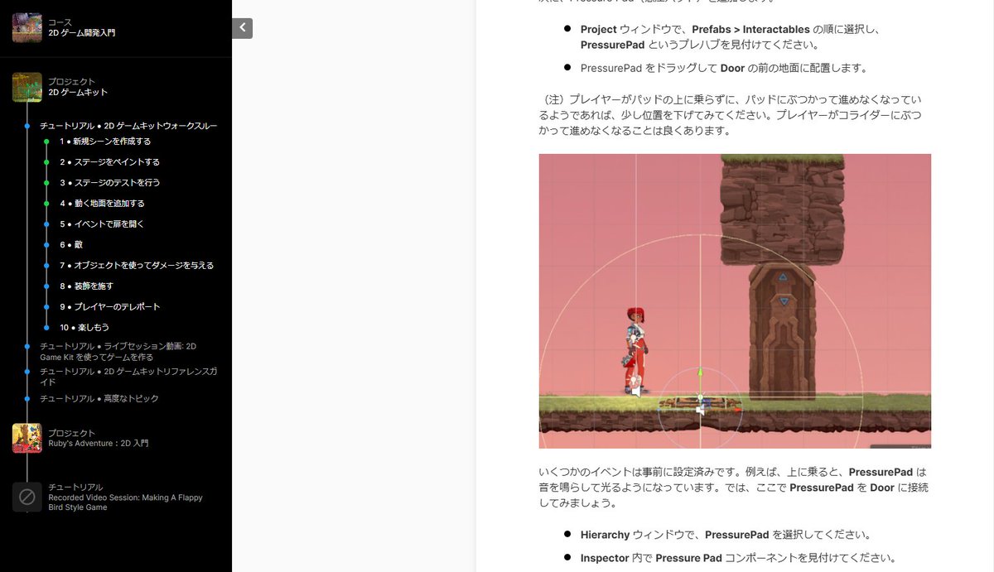The width and height of the screenshot is (994, 572).
Task: Open the プロジェクト 2D ゲームキット link
Action: pyautogui.click(x=78, y=87)
